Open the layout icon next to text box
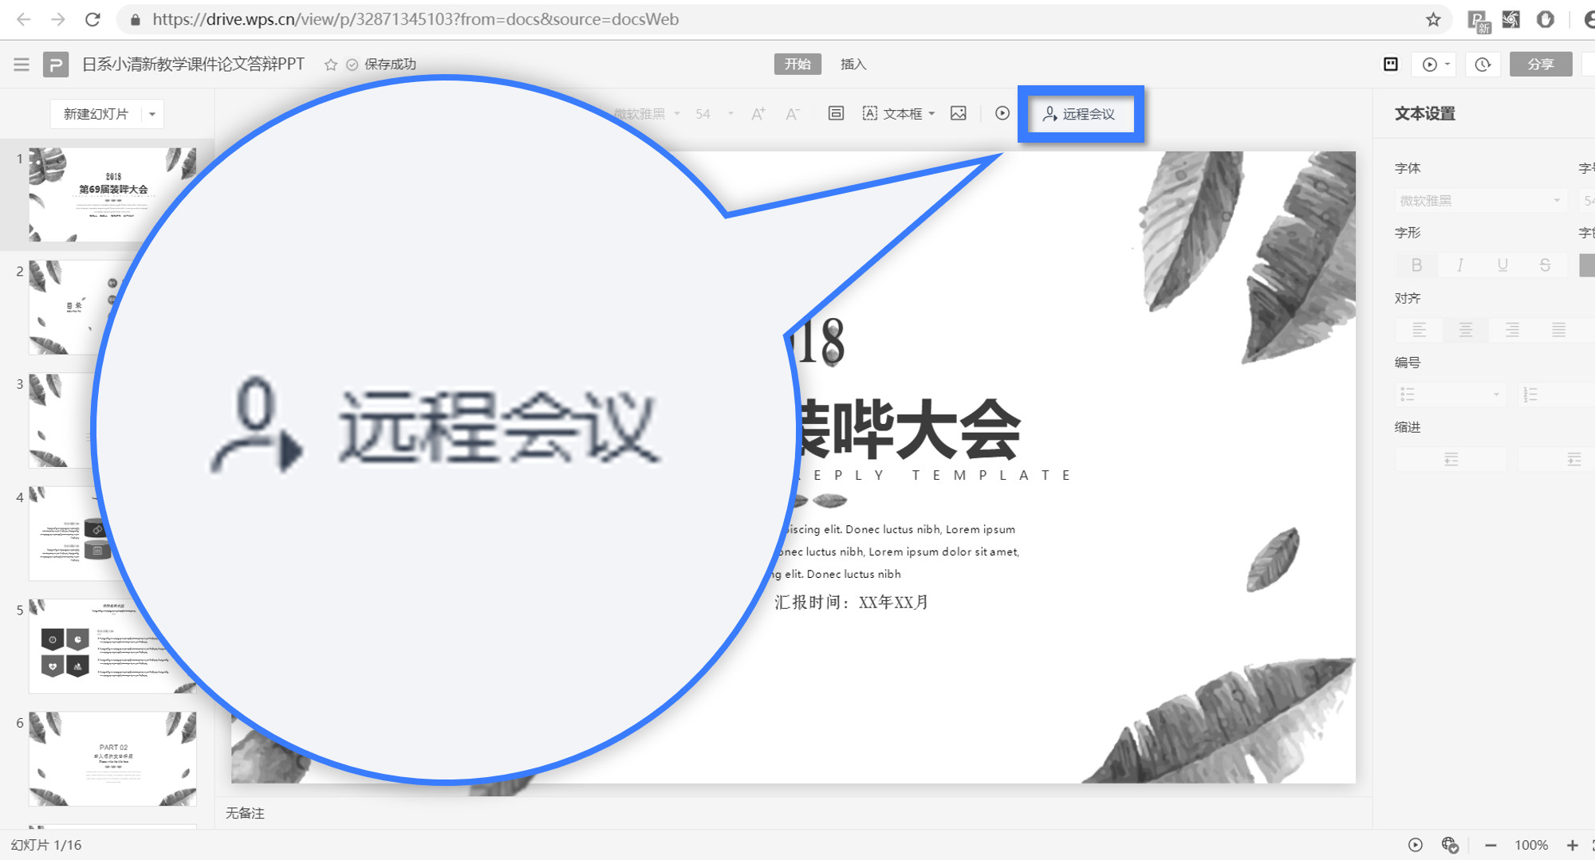1595x860 pixels. click(x=835, y=113)
